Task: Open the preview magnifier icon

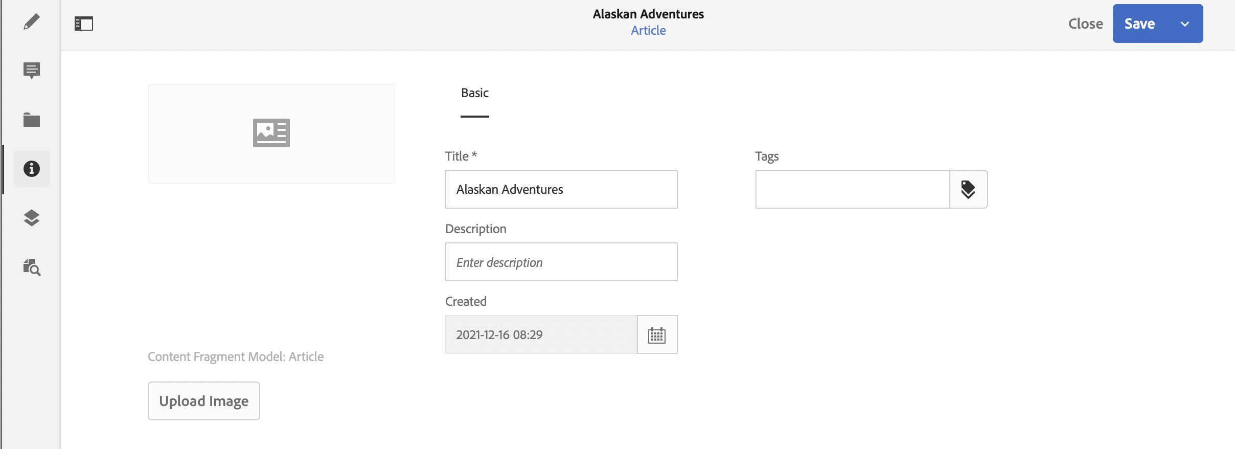Action: pos(32,267)
